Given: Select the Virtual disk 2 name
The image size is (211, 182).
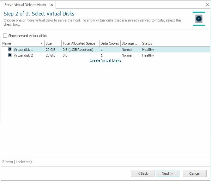Looking at the screenshot, I should [x=23, y=55].
